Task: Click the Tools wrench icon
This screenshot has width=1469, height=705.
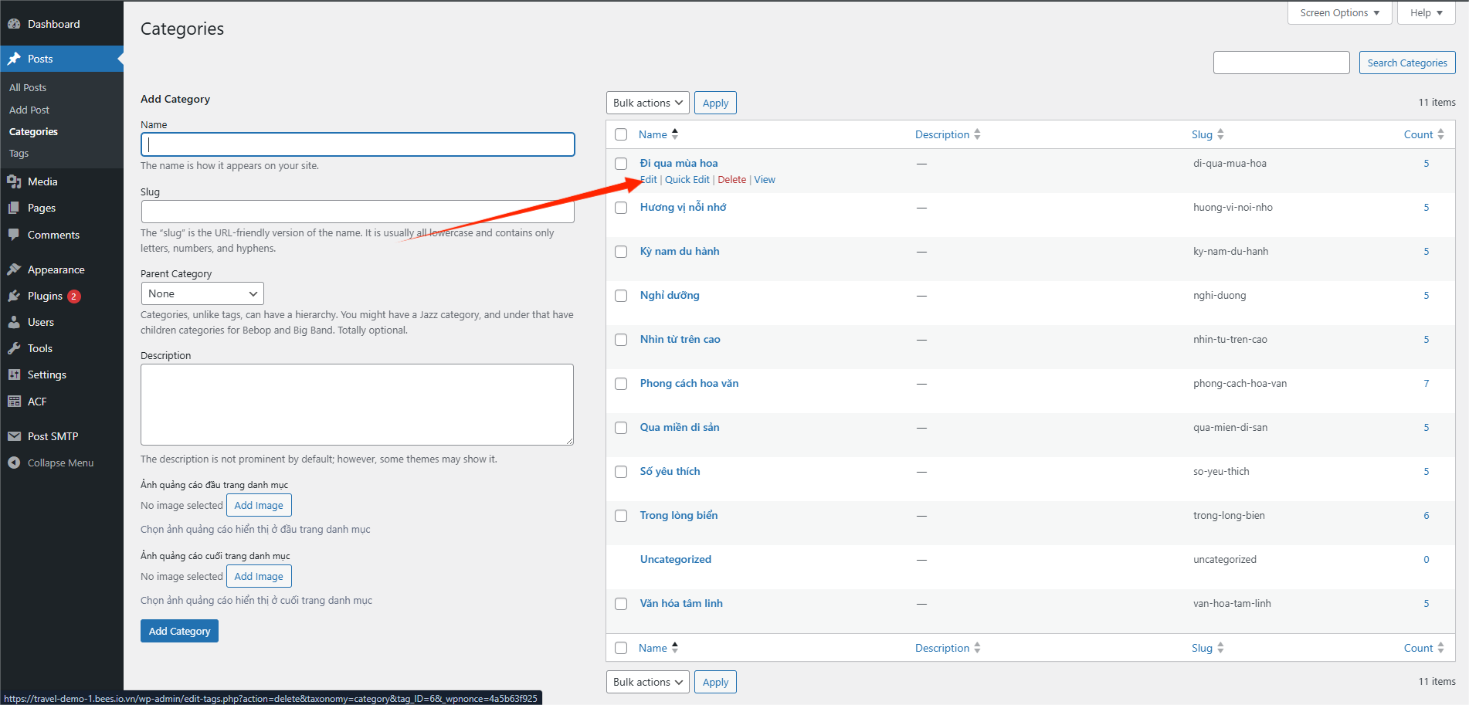Action: click(14, 348)
